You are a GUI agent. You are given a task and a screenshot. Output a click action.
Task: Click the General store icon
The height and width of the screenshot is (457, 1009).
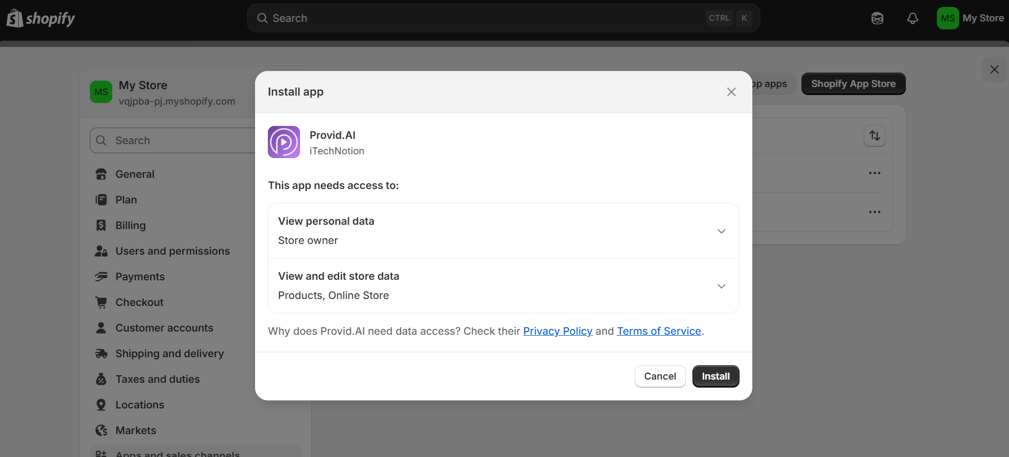101,174
